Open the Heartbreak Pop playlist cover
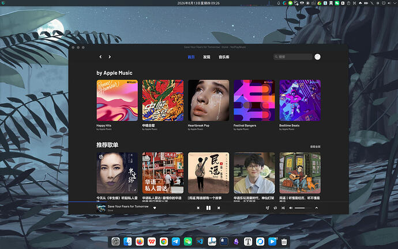The width and height of the screenshot is (398, 249). 208,100
